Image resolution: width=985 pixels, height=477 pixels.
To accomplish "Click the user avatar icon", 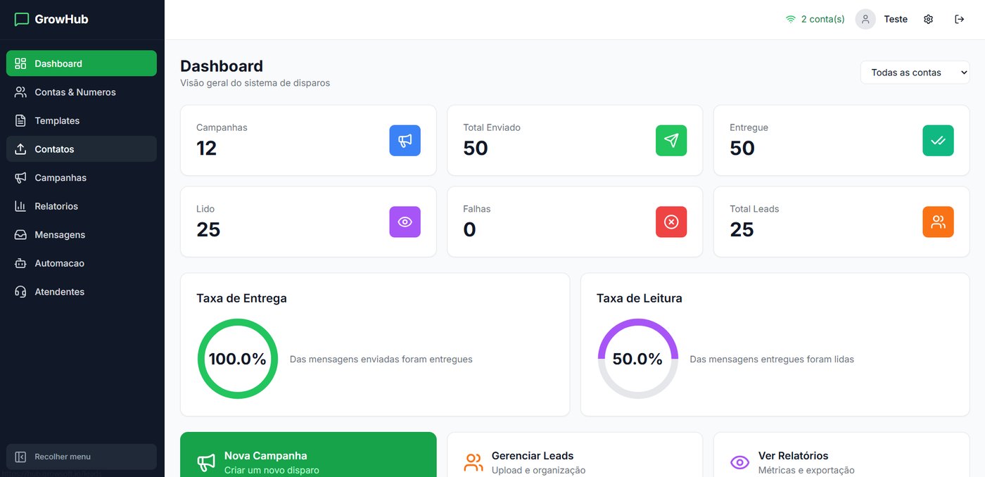I will click(865, 19).
